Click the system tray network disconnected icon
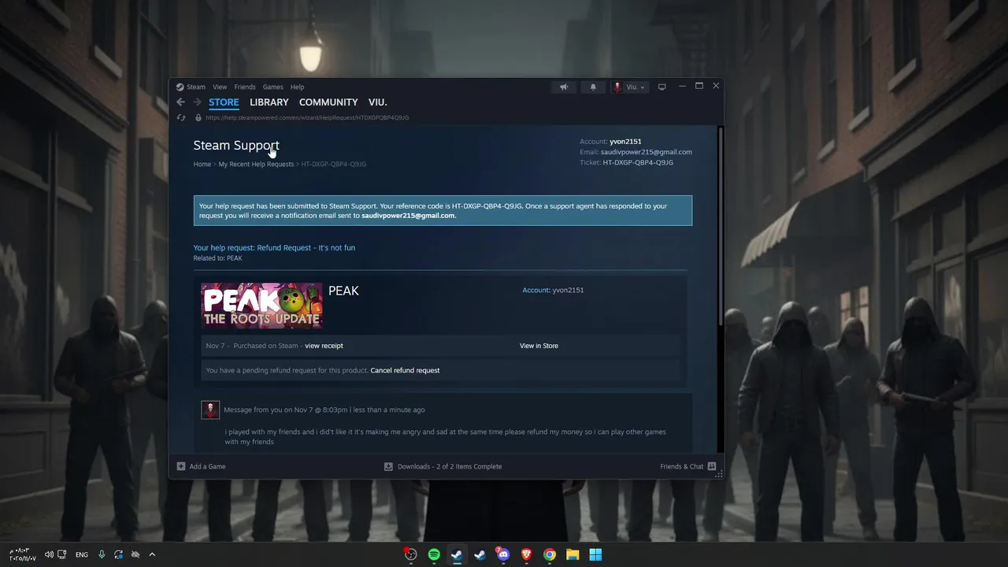 click(x=135, y=554)
